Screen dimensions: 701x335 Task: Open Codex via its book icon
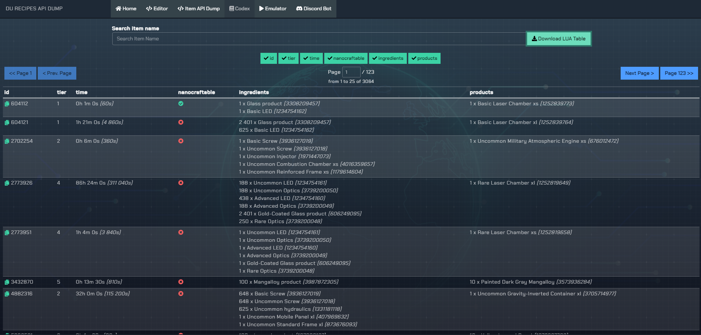(x=231, y=8)
